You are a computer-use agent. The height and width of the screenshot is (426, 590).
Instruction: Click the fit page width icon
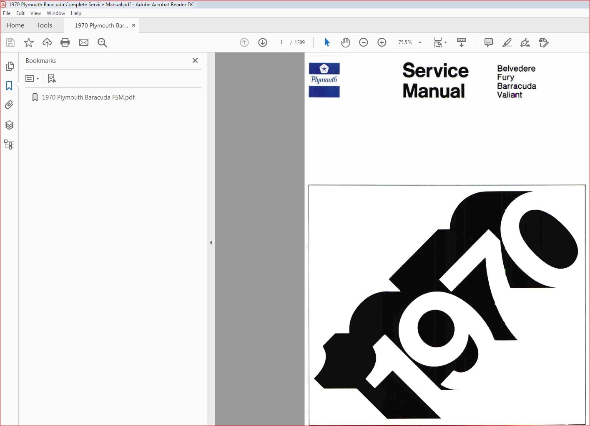pos(438,42)
